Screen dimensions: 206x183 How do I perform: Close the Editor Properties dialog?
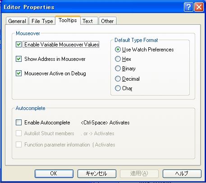199,7
